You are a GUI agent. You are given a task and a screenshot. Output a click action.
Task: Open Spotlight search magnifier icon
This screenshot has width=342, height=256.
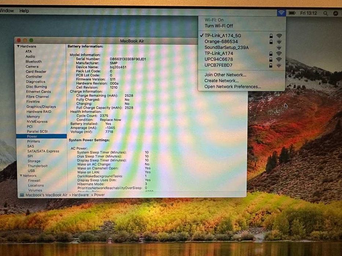326,14
